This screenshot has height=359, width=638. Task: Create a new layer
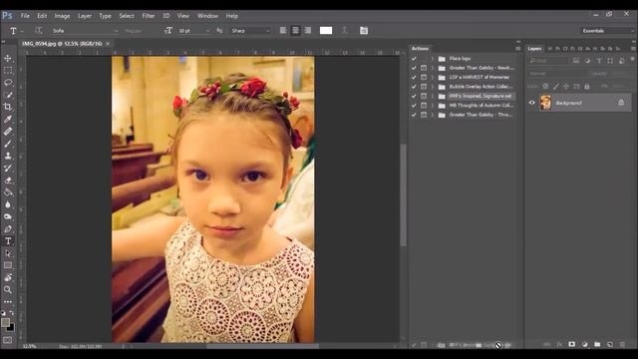click(x=609, y=344)
